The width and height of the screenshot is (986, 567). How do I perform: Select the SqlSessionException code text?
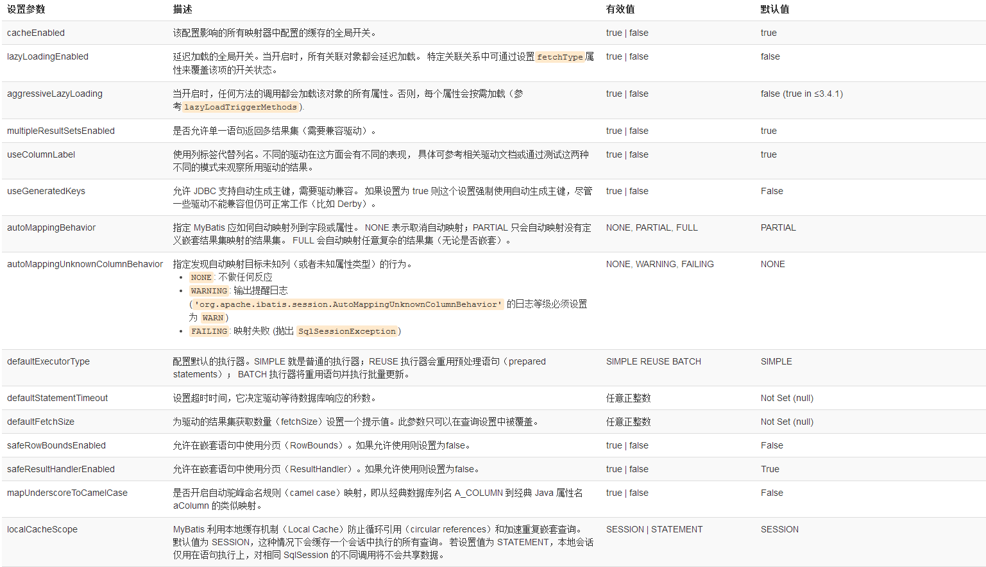[x=347, y=331]
